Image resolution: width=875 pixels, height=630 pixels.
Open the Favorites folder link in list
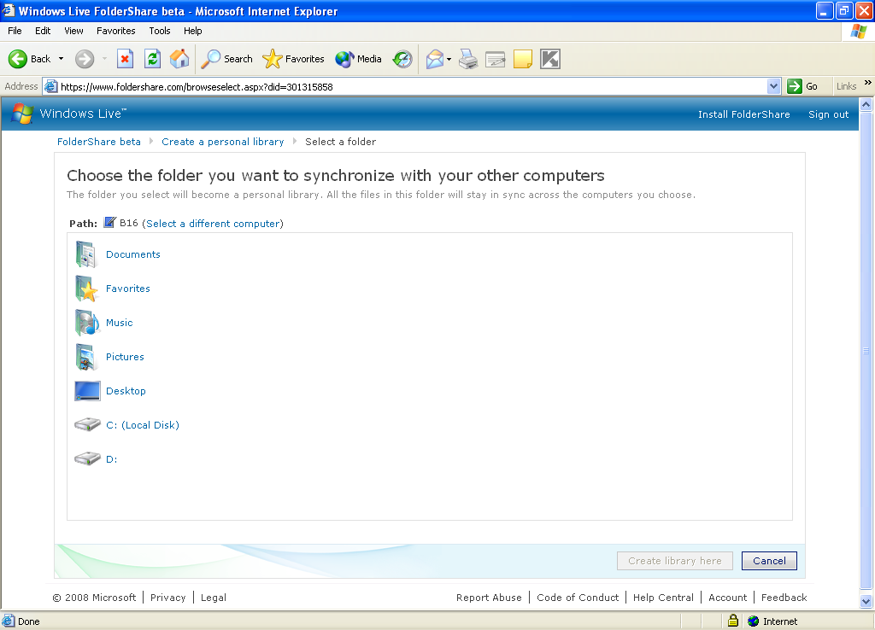[128, 289]
